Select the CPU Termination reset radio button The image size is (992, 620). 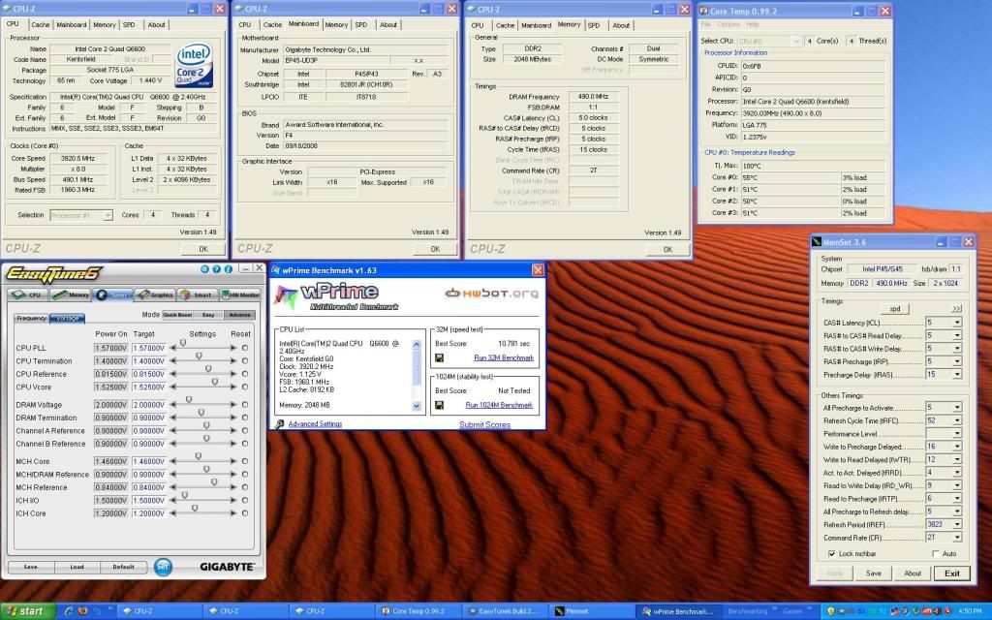[x=245, y=360]
